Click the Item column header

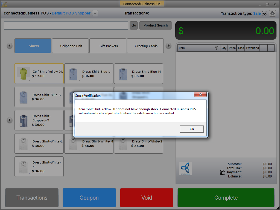199,48
